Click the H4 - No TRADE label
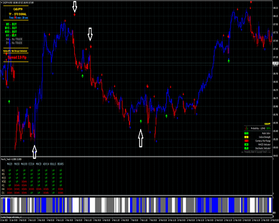Image resolution: width=279 pixels, height=223 pixels. click(x=14, y=39)
